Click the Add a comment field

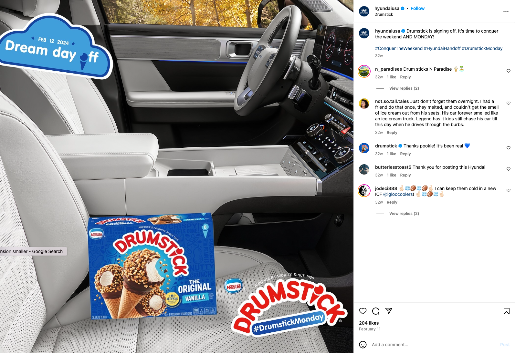click(433, 345)
